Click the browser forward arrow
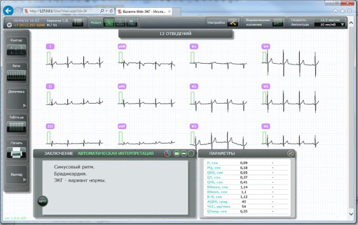The height and width of the screenshot is (225, 358). 18,11
